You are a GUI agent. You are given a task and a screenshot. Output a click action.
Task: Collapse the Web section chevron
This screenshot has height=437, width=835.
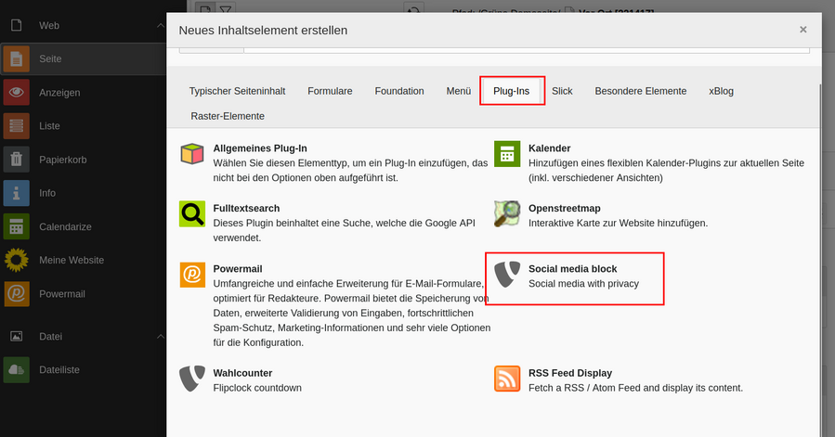(161, 26)
